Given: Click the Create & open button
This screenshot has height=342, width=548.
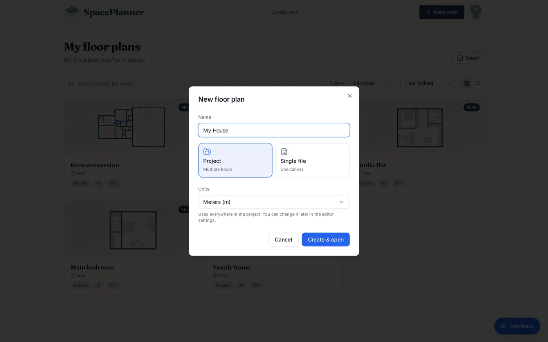Looking at the screenshot, I should pyautogui.click(x=326, y=240).
